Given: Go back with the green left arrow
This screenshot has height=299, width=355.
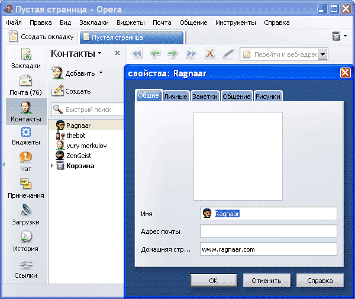Looking at the screenshot, I should coord(155,54).
